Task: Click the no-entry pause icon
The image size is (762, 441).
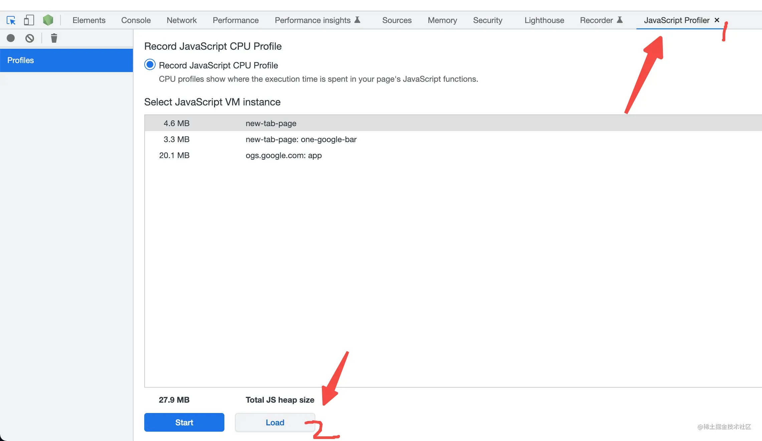Action: [30, 38]
